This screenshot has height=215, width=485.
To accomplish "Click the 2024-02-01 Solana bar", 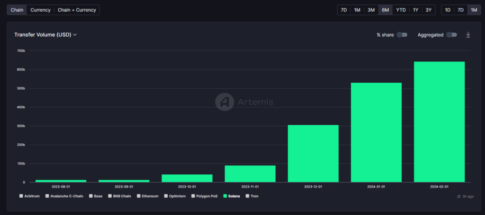I will click(x=439, y=122).
